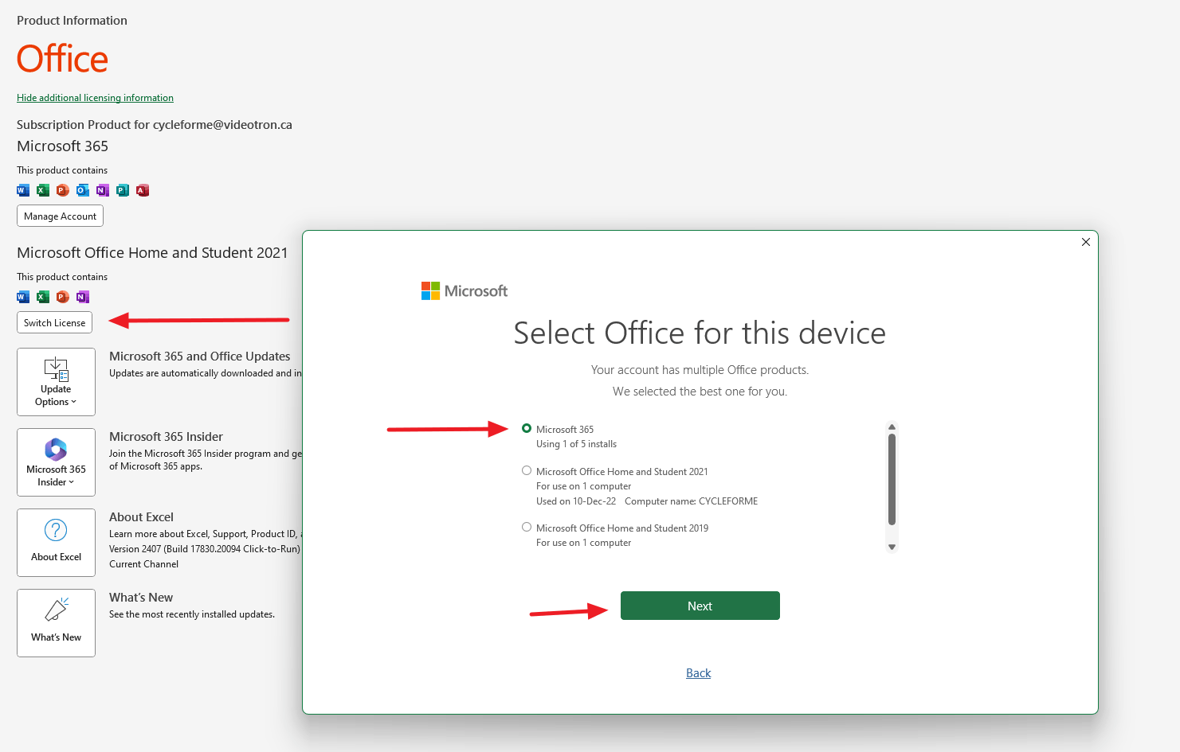Click the 'Product Information' heading
The image size is (1180, 752).
pos(72,21)
